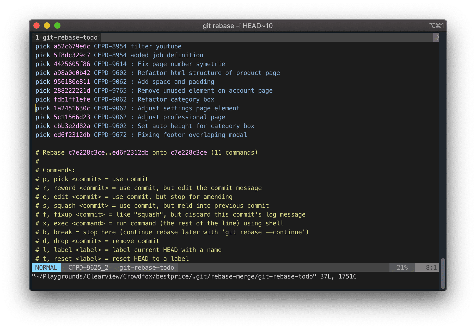Viewport: 476px width, 329px height.
Task: Click the file path message at the bottom
Action: (x=194, y=276)
